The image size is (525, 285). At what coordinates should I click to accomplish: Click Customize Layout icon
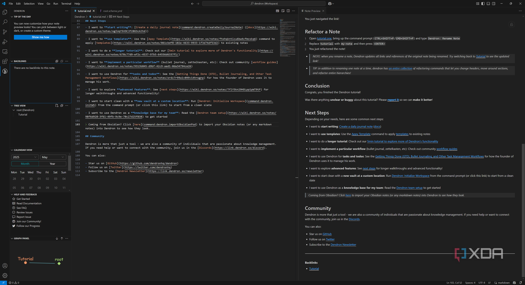coord(478,3)
